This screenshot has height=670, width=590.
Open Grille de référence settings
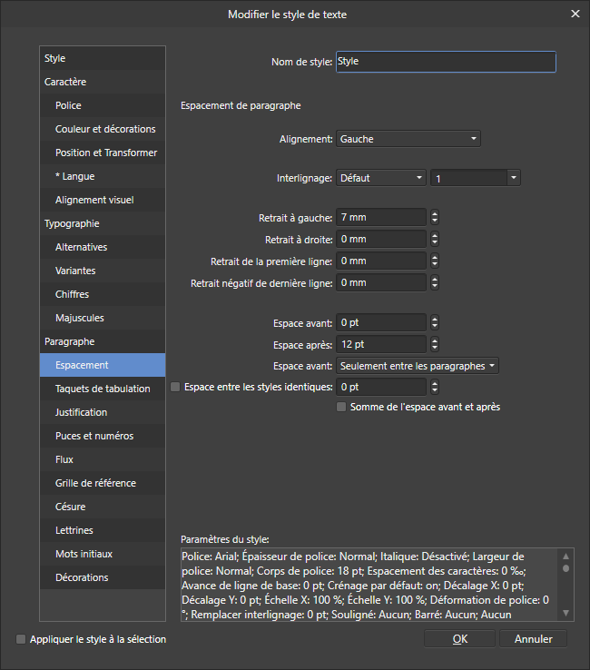pyautogui.click(x=103, y=483)
